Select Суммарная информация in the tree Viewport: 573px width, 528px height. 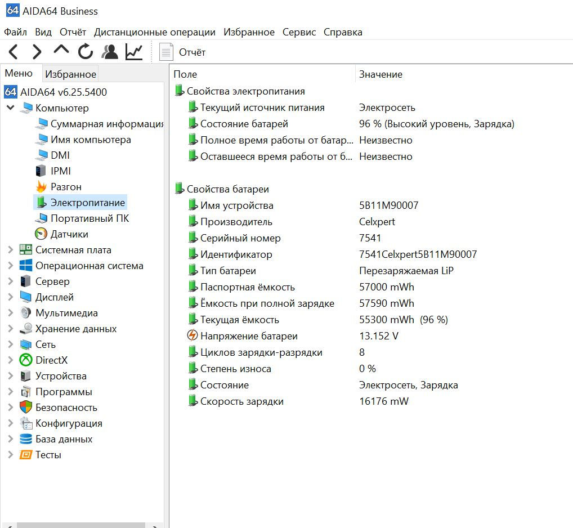pyautogui.click(x=106, y=124)
